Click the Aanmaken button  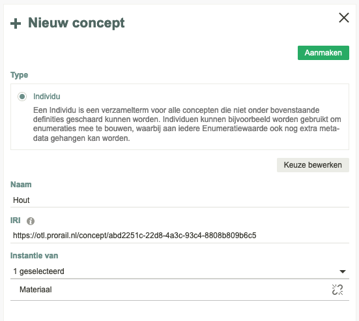pyautogui.click(x=323, y=53)
